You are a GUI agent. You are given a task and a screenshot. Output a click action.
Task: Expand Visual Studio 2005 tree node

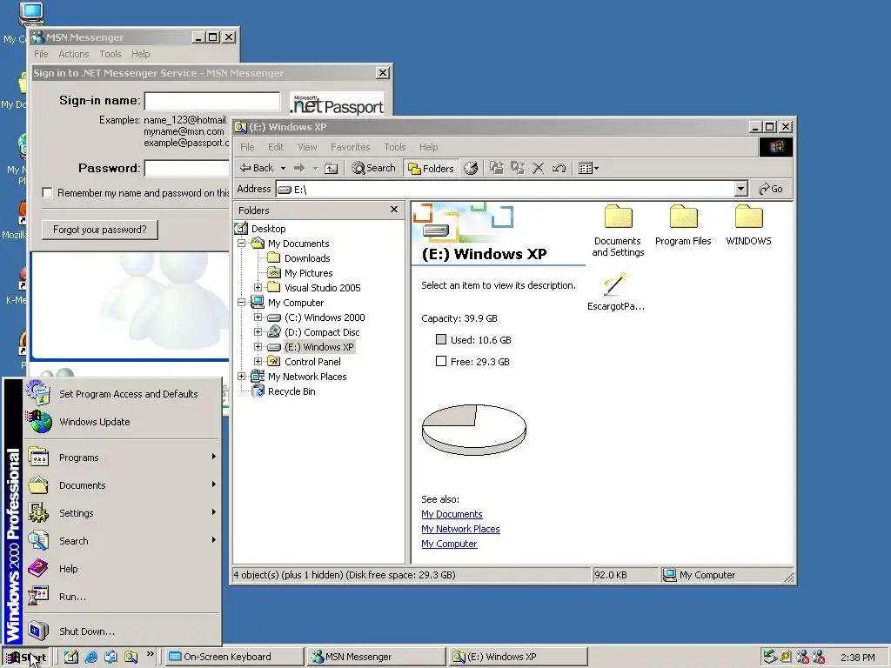[x=258, y=287]
